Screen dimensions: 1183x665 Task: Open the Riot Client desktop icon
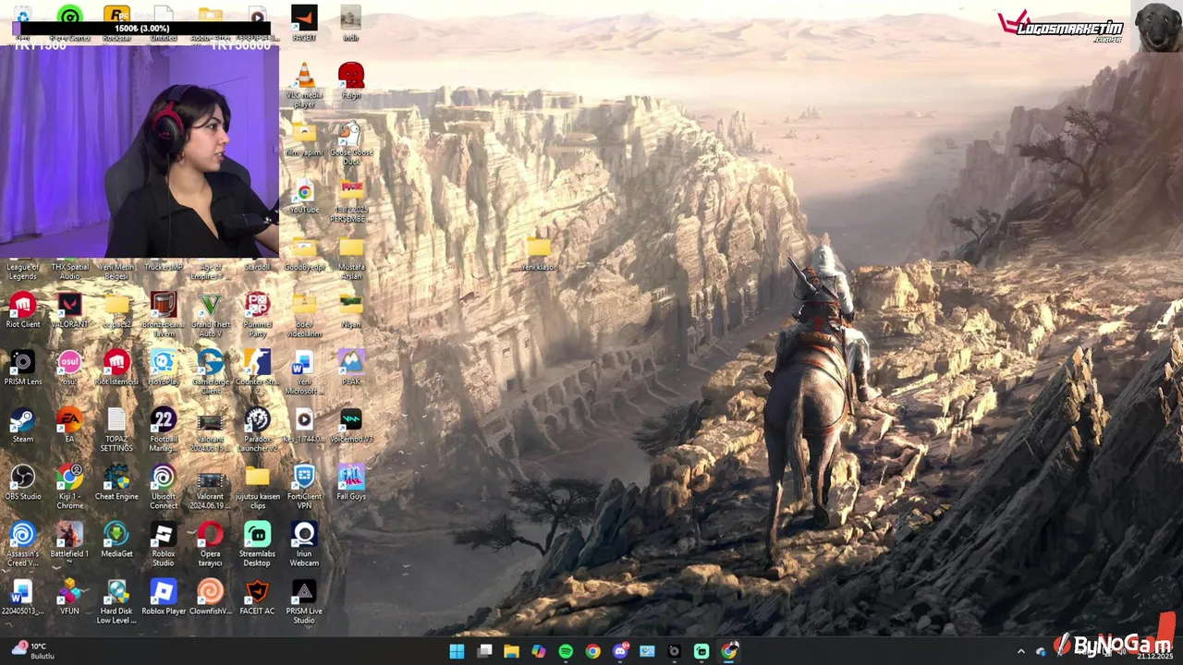pos(22,310)
